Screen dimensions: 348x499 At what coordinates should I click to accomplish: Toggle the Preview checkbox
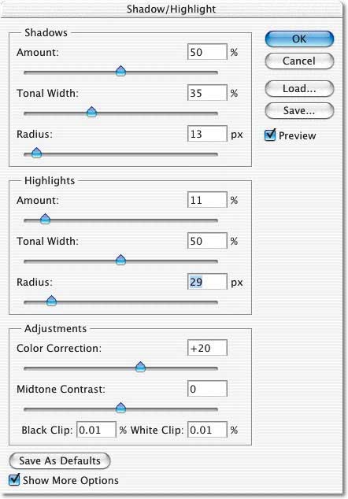(x=270, y=135)
